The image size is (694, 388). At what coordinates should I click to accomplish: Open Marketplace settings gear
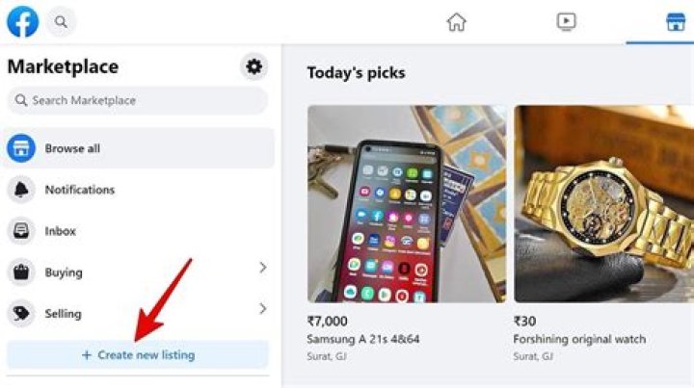[254, 66]
